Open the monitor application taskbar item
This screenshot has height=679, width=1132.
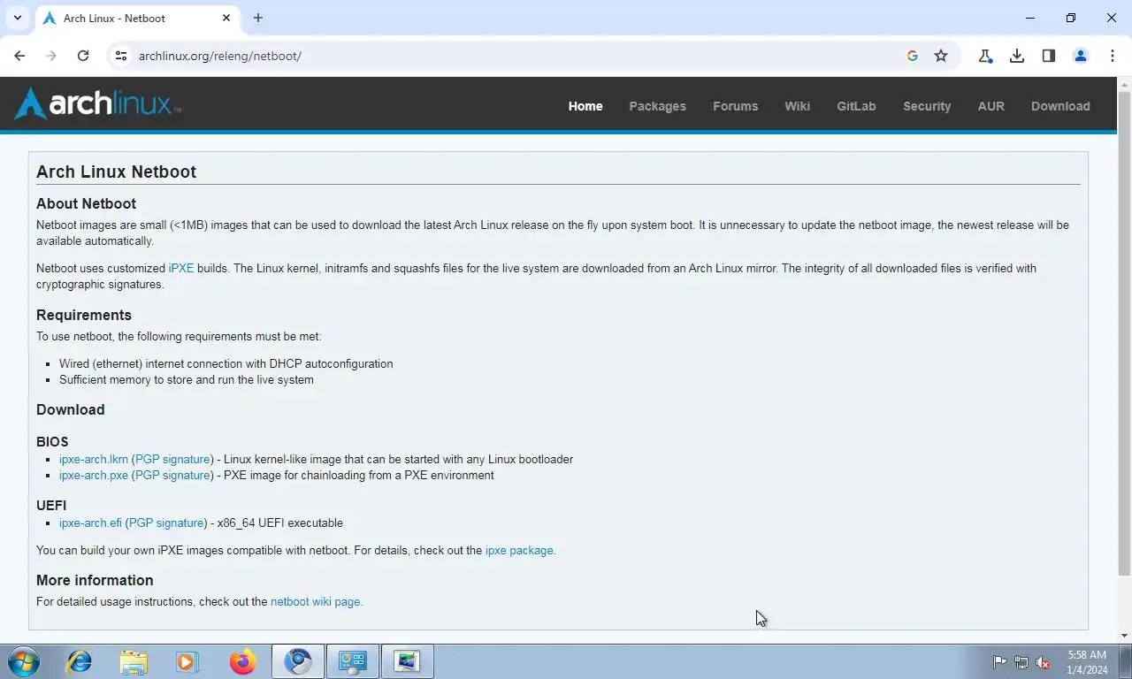tap(408, 661)
